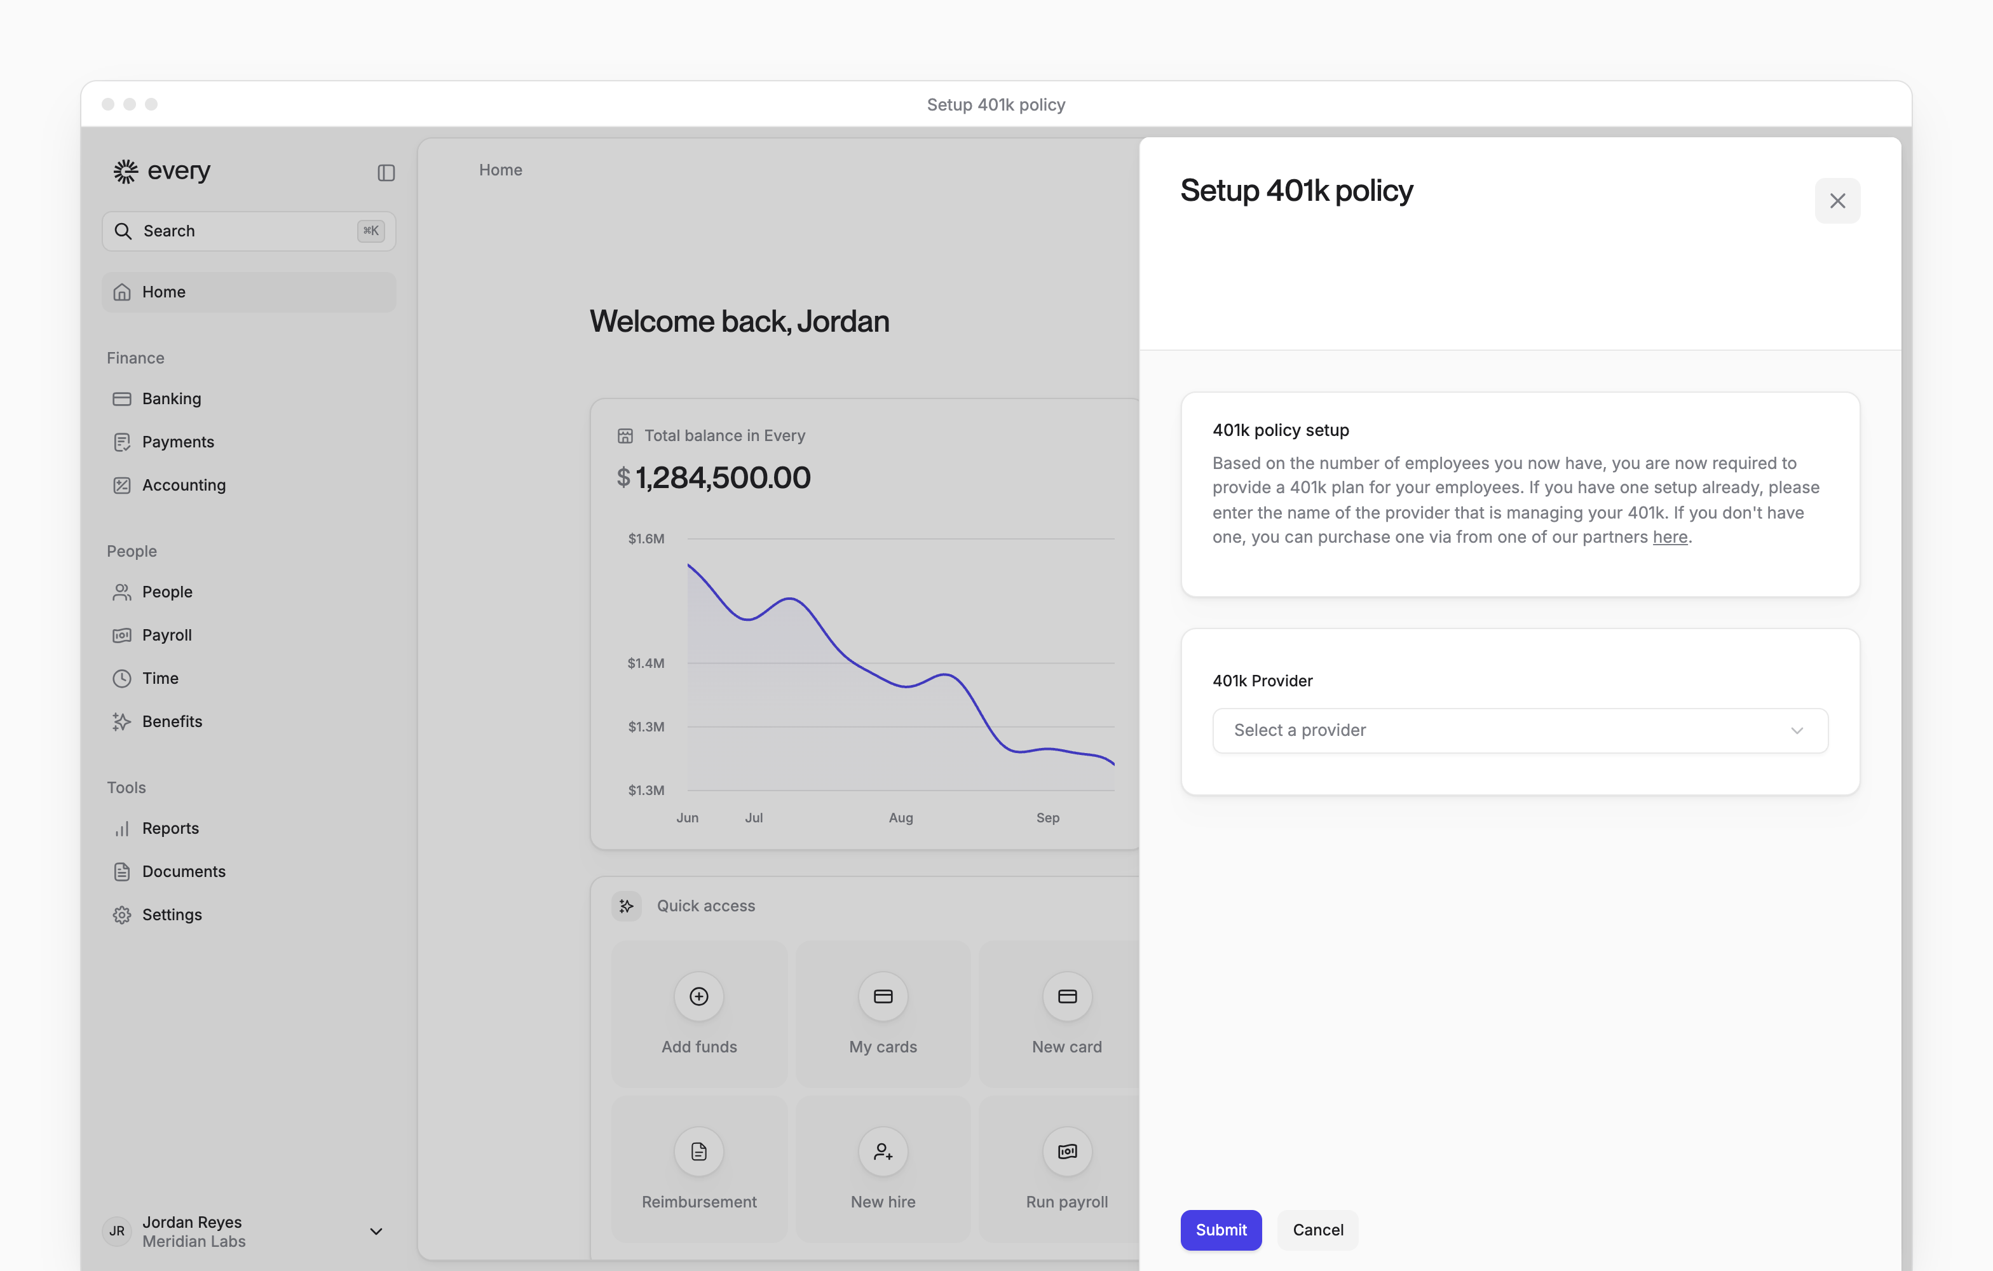The width and height of the screenshot is (1993, 1271).
Task: Focus the Search input field
Action: point(248,231)
